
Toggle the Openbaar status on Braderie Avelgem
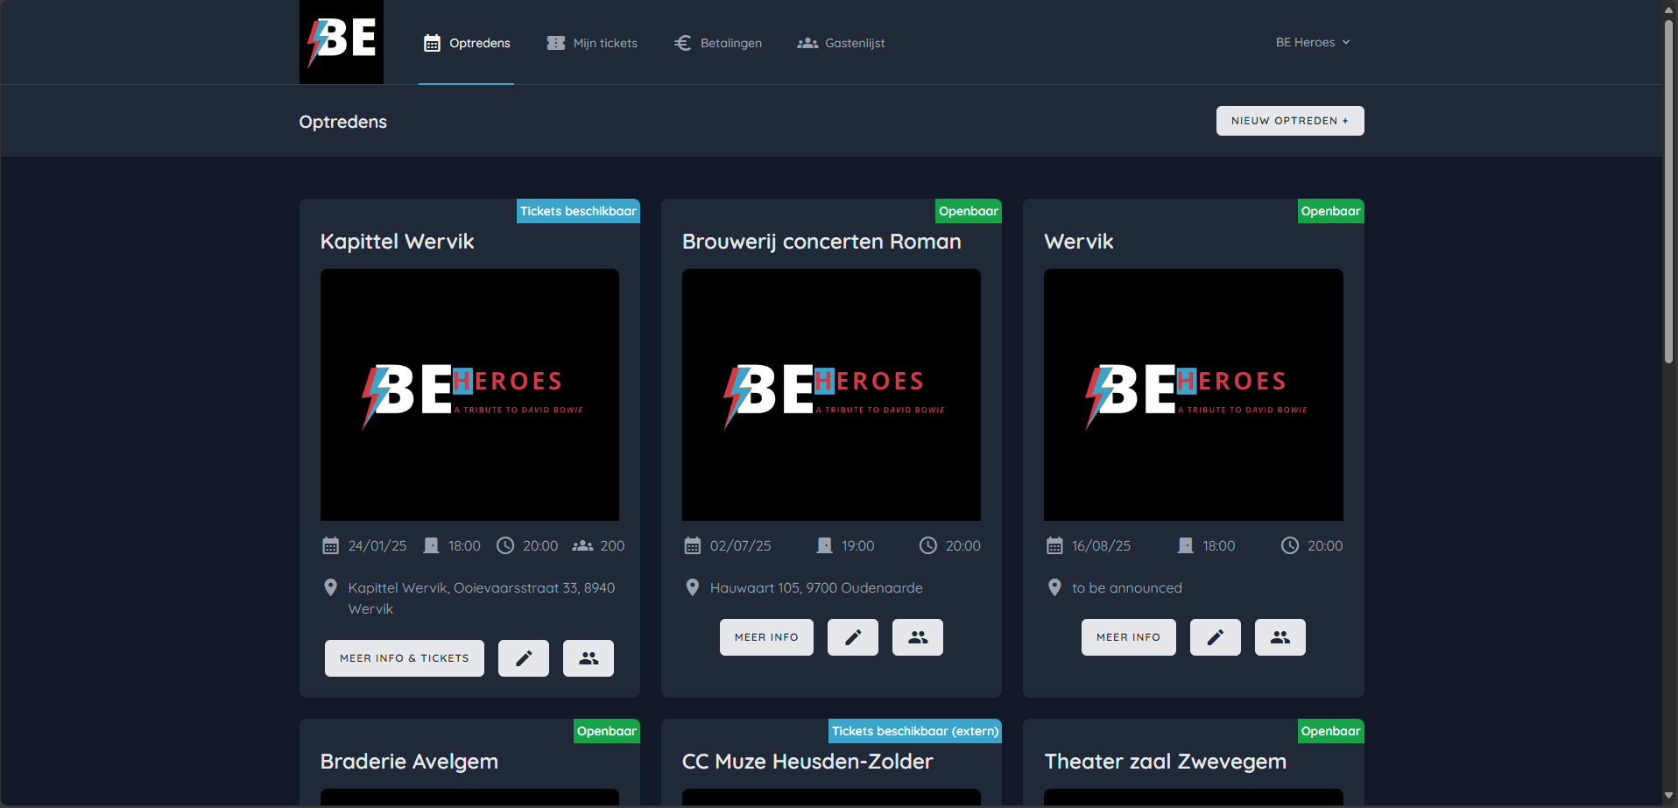(605, 730)
